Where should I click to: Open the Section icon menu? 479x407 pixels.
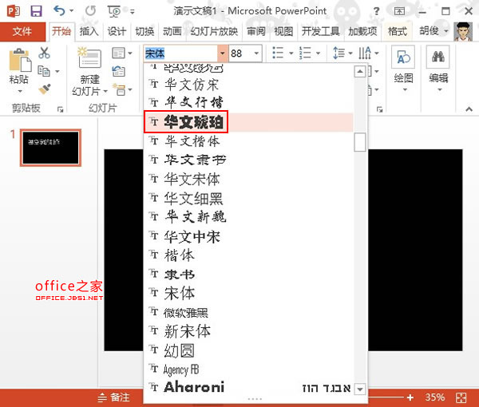(x=119, y=89)
